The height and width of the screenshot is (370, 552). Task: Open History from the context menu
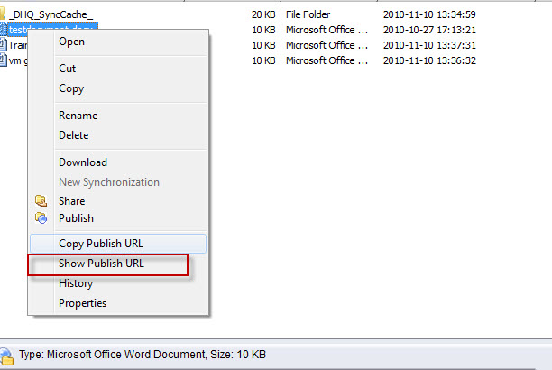(x=76, y=283)
